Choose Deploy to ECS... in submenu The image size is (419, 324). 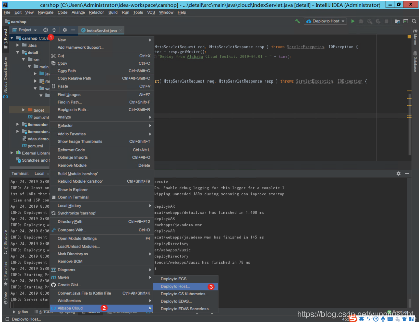pos(185,279)
